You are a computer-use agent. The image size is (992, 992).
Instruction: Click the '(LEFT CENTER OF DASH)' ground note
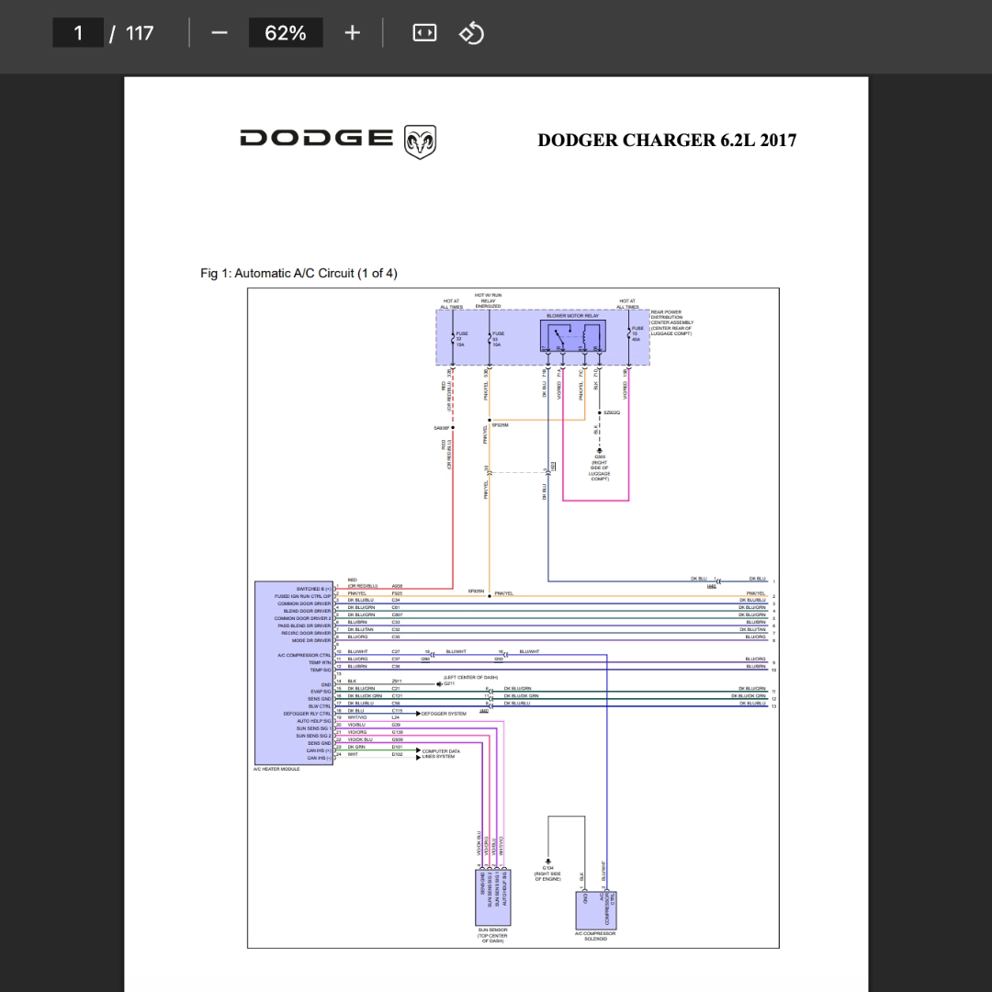[x=470, y=678]
